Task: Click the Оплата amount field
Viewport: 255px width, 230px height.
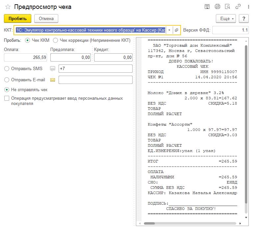Action: [x=26, y=58]
